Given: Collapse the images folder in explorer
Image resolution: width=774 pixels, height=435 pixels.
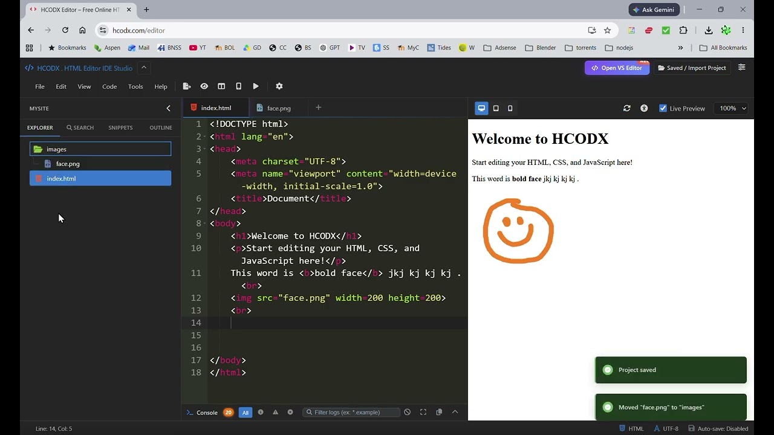Looking at the screenshot, I should (100, 149).
